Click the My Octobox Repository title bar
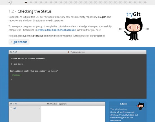 57,104
